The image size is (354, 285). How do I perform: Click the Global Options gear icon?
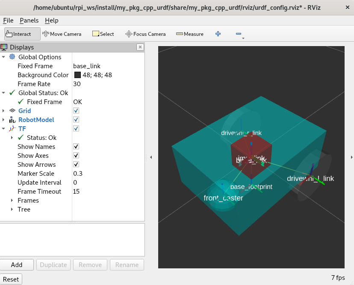[x=12, y=57]
